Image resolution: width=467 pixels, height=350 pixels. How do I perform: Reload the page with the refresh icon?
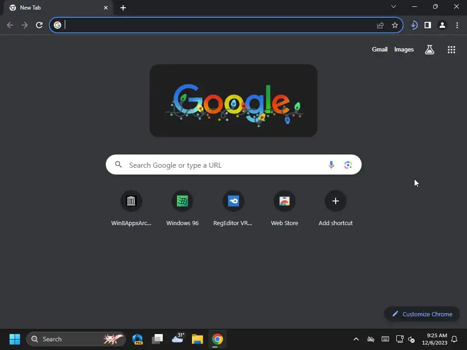[39, 26]
